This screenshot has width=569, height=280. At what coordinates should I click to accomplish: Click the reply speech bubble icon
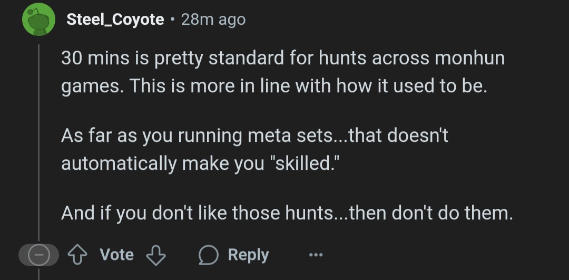(209, 255)
